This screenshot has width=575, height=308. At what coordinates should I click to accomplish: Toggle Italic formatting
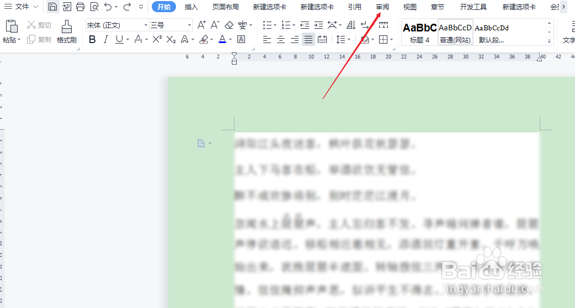pos(106,39)
